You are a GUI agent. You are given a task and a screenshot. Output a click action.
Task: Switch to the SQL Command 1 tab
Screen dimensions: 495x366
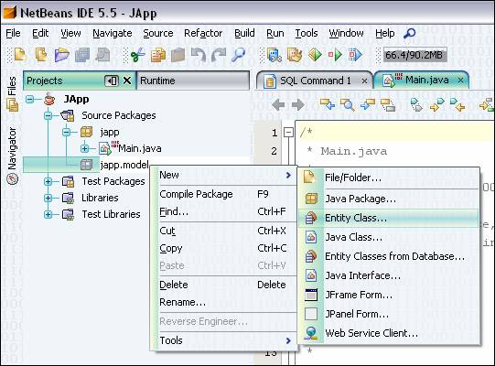coord(316,81)
